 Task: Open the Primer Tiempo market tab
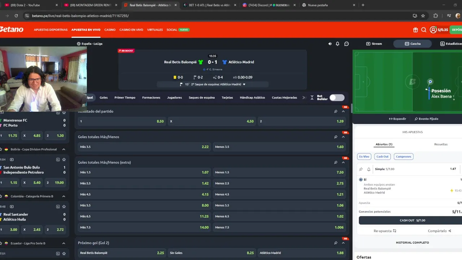125,97
